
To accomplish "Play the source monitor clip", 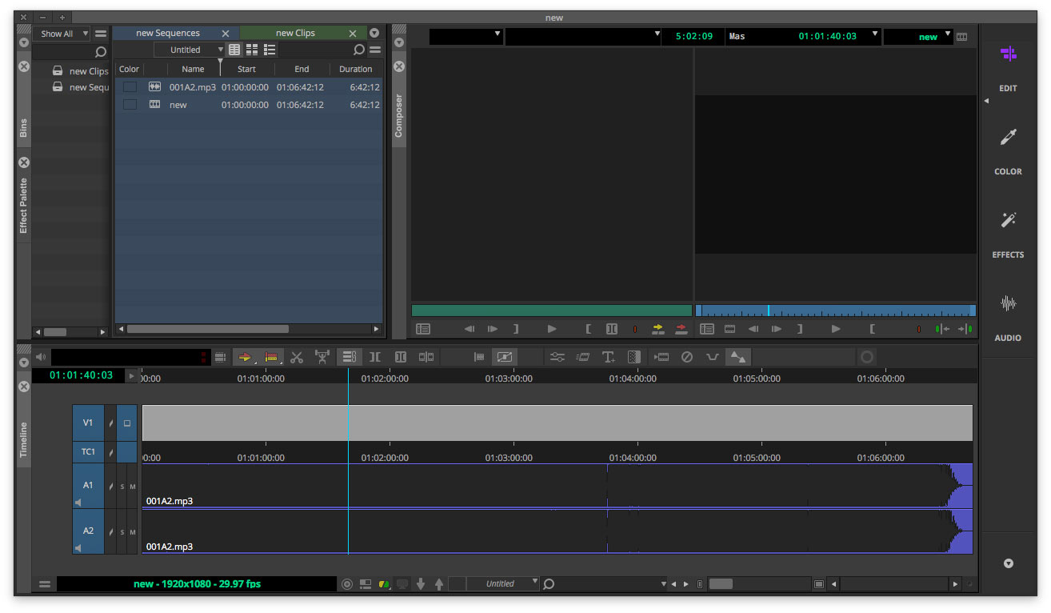I will click(x=552, y=329).
